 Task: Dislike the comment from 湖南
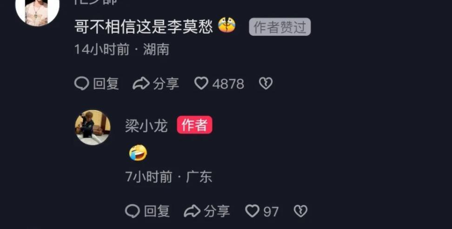[x=266, y=84]
